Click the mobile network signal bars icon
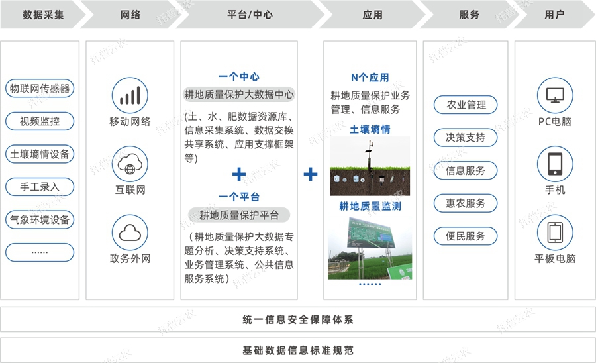 click(x=130, y=96)
